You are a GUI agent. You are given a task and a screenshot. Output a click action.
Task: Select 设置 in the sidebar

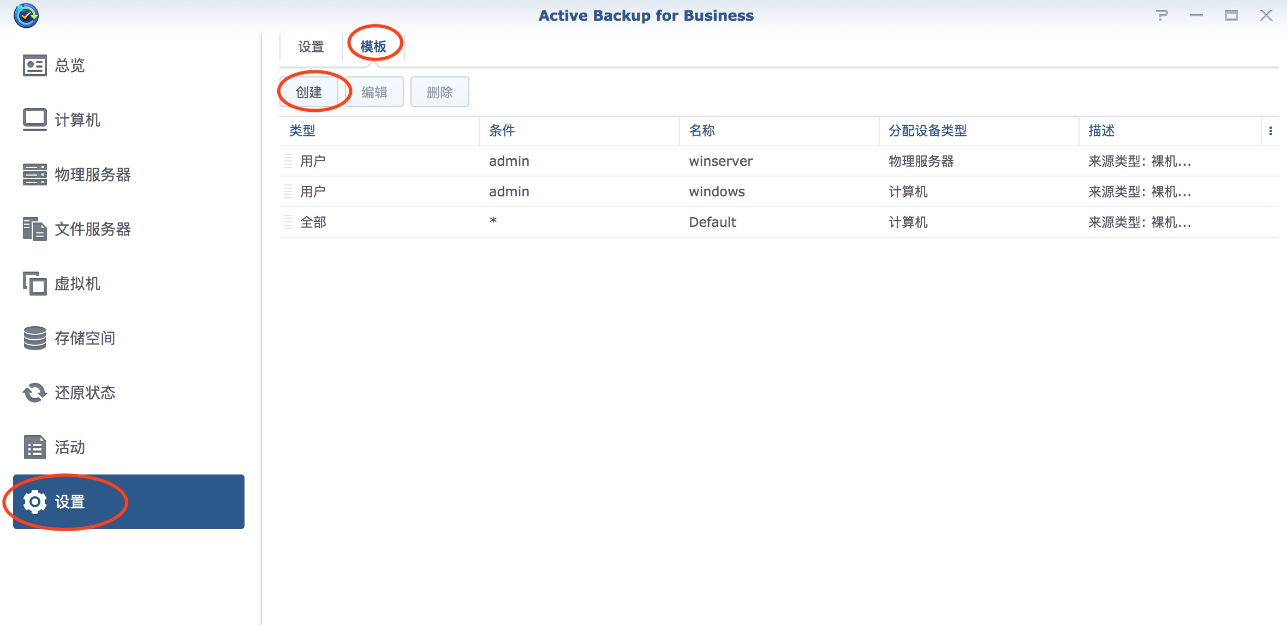tap(129, 502)
